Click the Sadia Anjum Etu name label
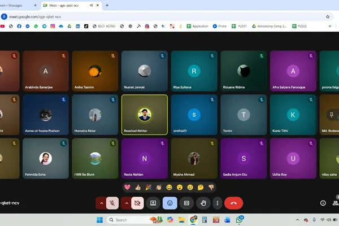The height and width of the screenshot is (226, 339). pyautogui.click(x=235, y=175)
